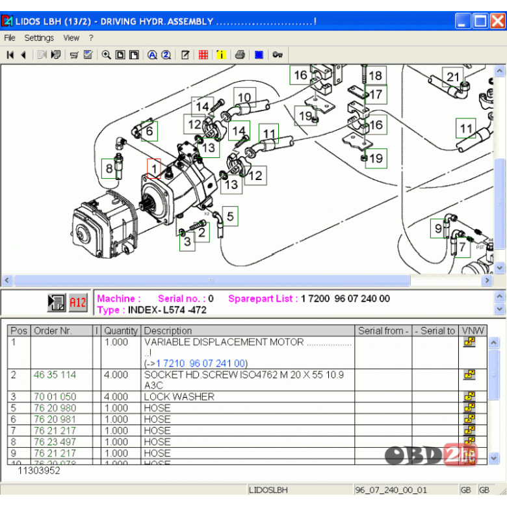
Task: Select part callout 3 in diagram
Action: click(x=187, y=241)
